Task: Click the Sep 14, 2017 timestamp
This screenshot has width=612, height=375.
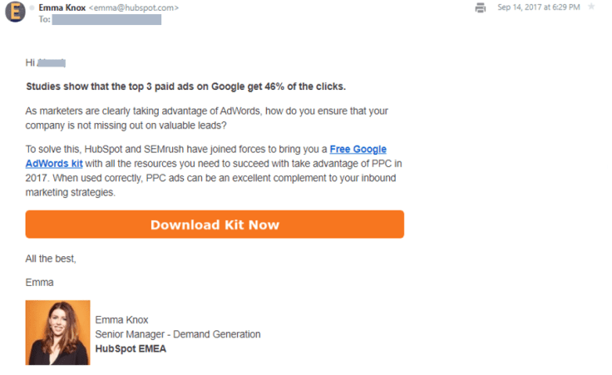Action: coord(539,7)
